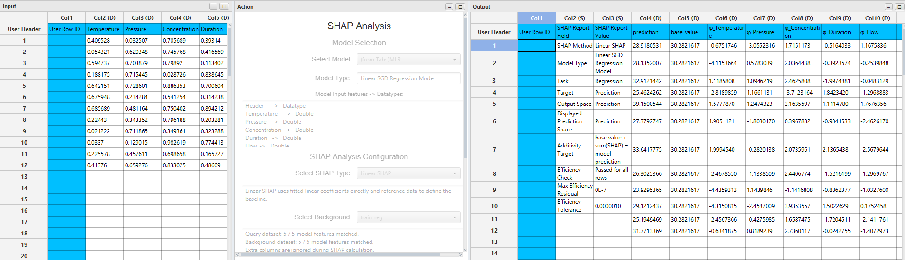Click the SHAP Report Value header cell

pos(613,32)
